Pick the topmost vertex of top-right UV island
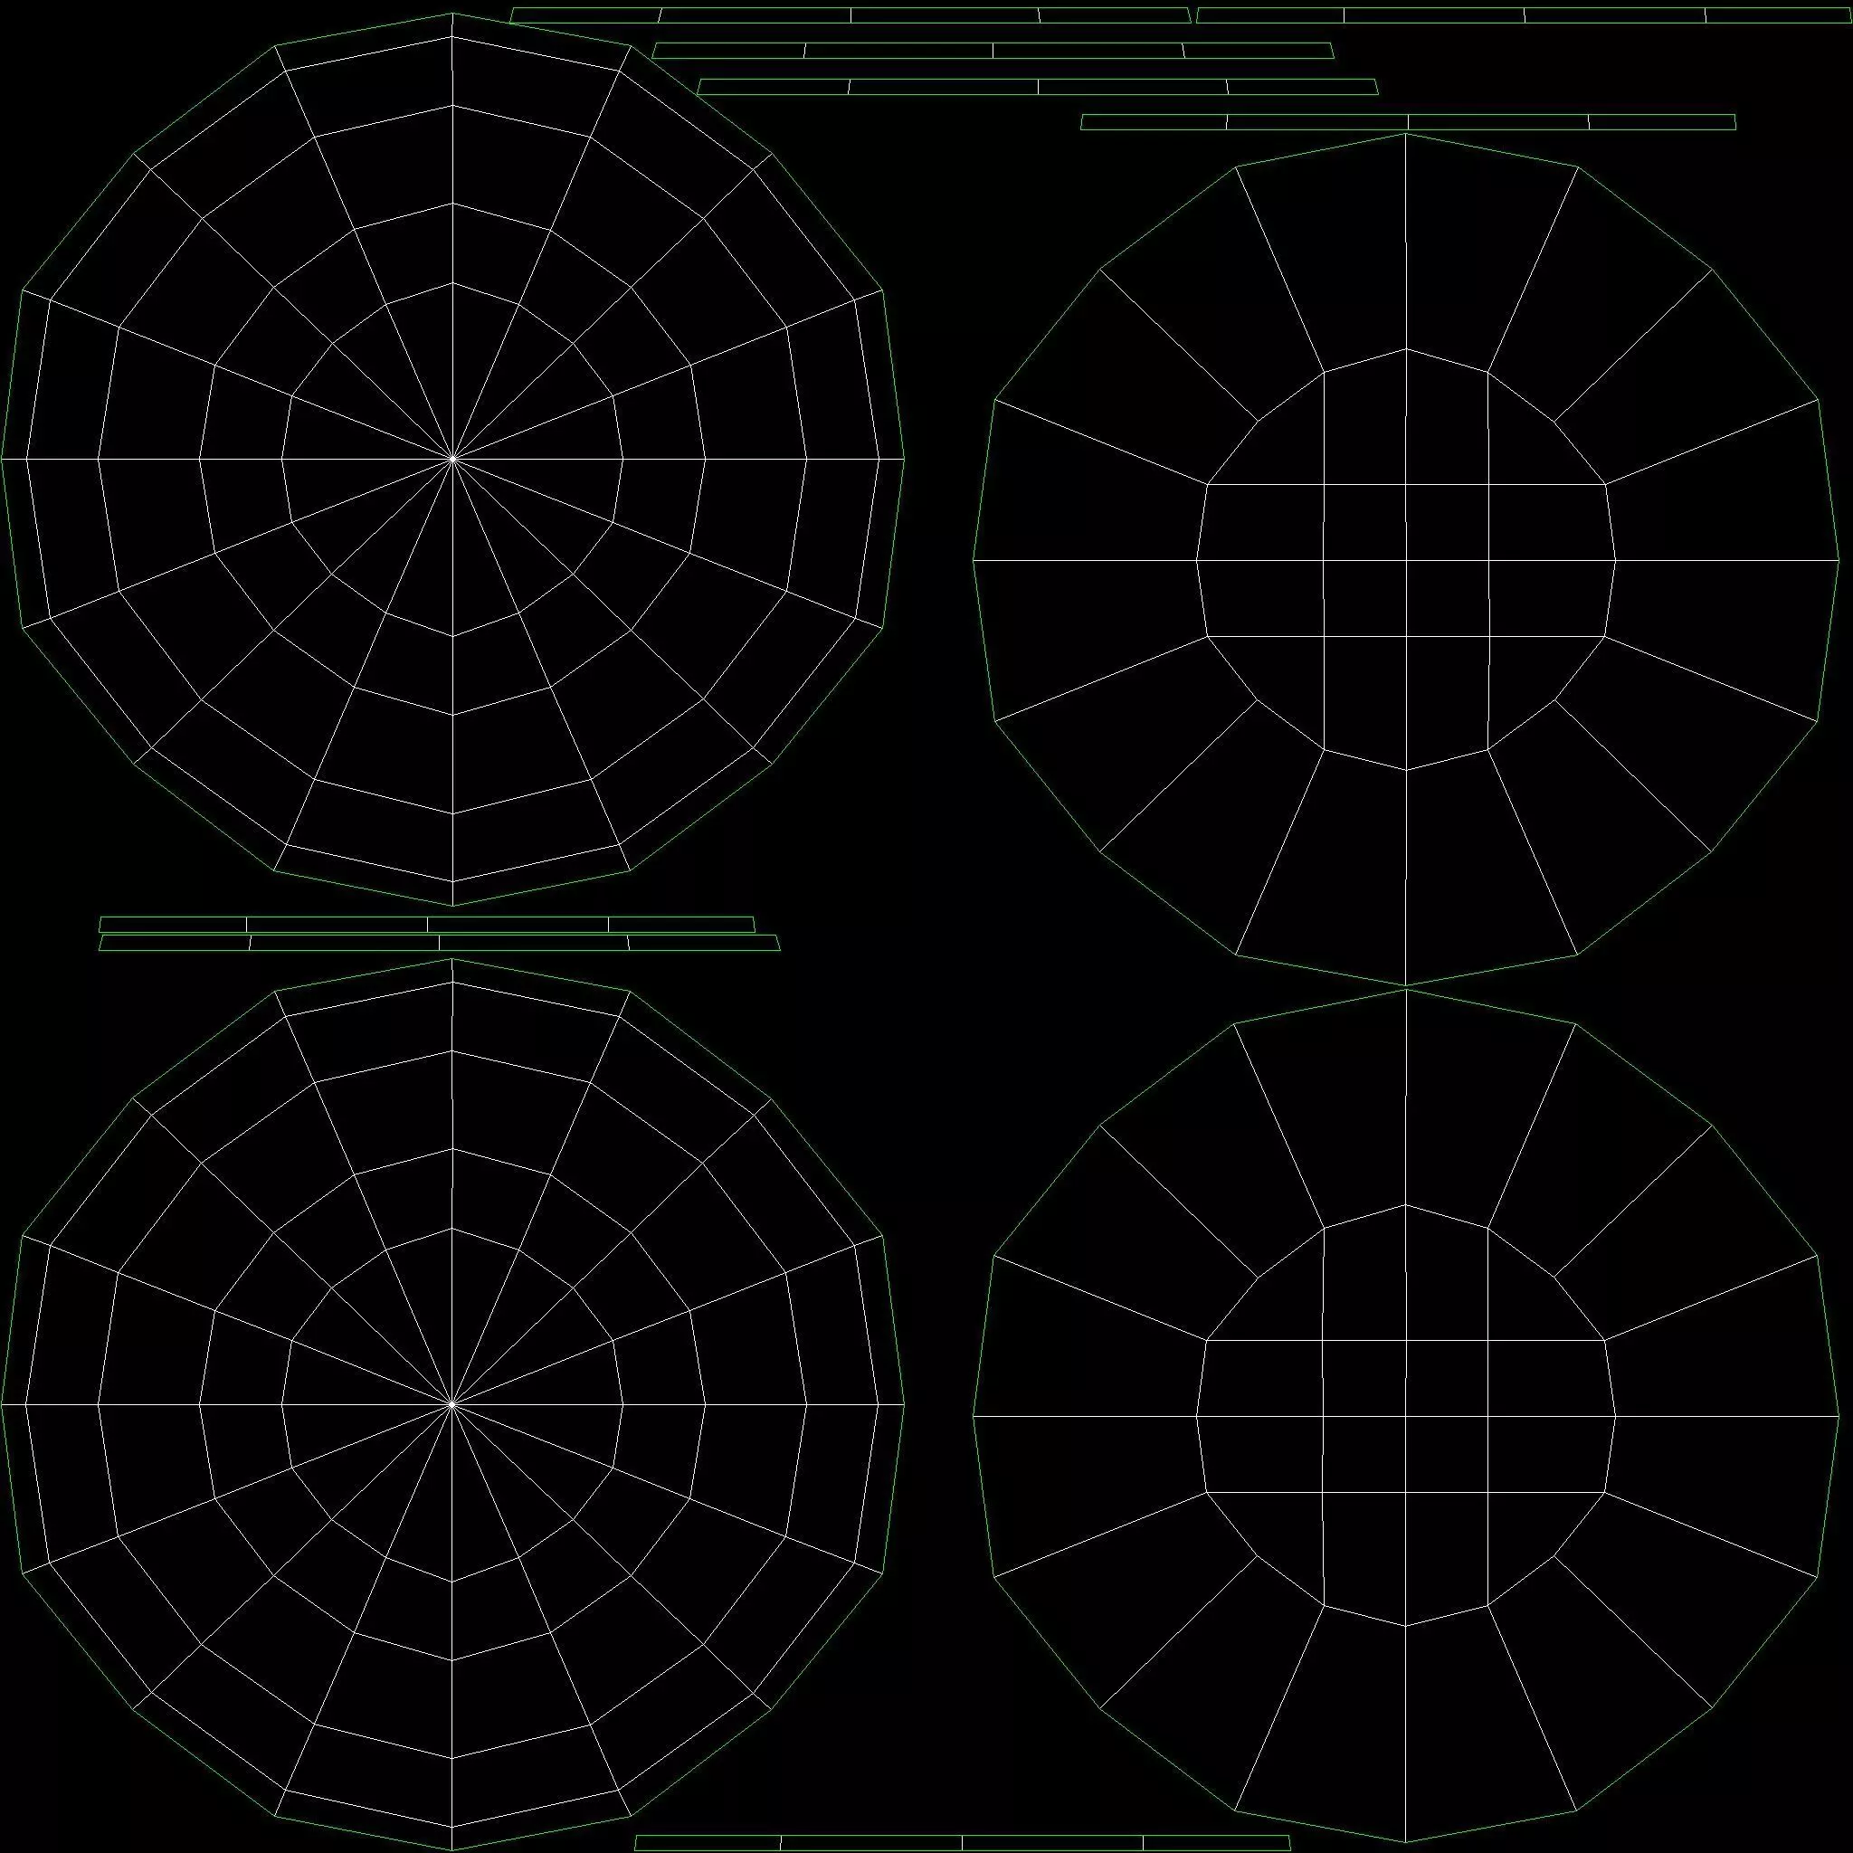Image resolution: width=1853 pixels, height=1853 pixels. pyautogui.click(x=1406, y=133)
